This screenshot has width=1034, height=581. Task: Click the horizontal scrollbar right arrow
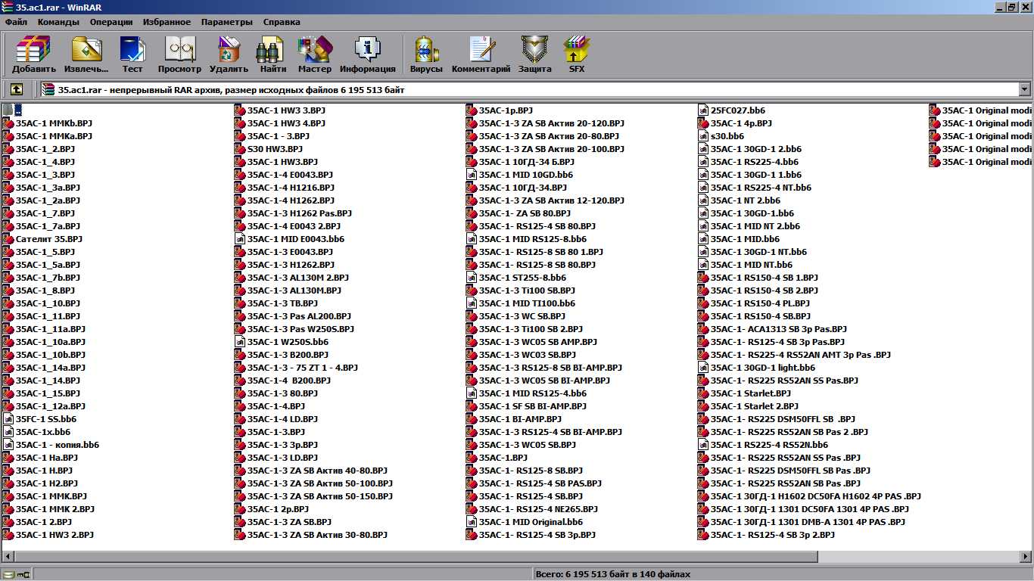coord(1027,557)
